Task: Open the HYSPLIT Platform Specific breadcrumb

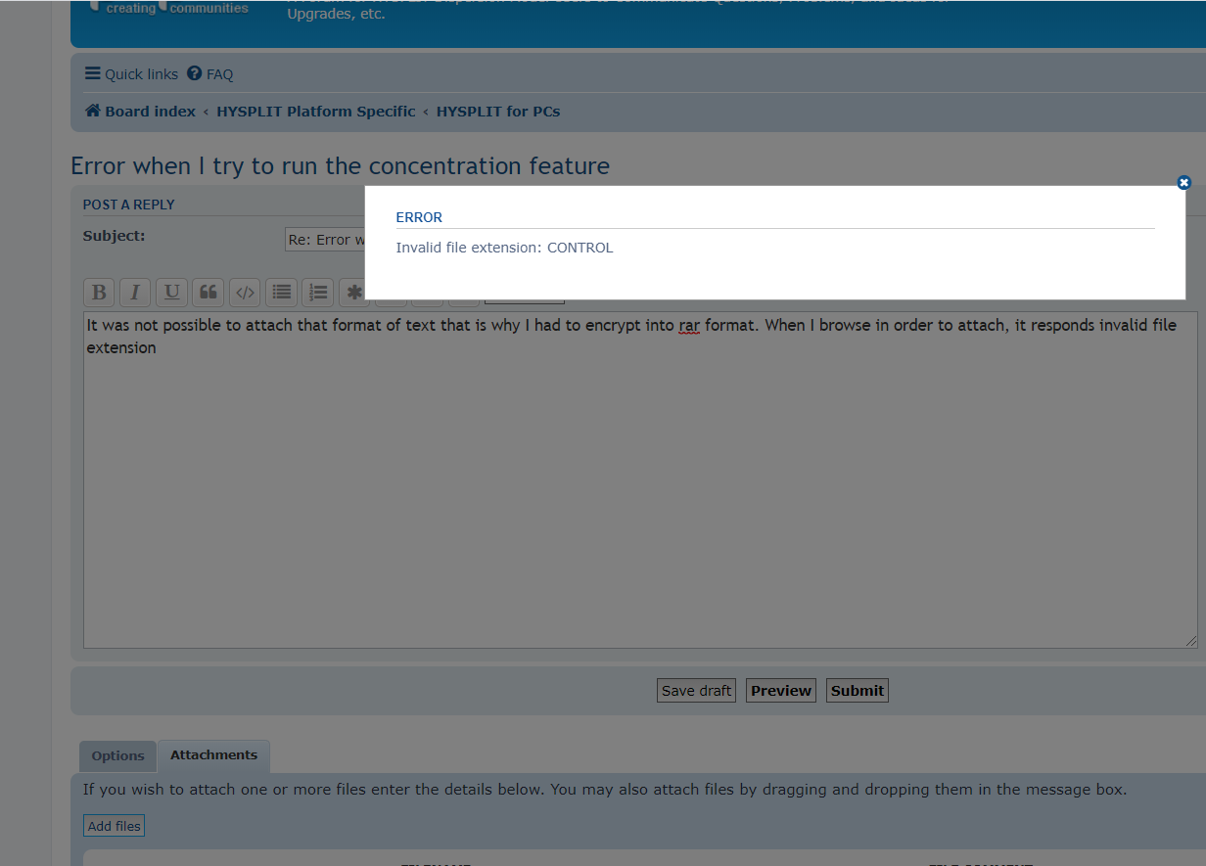Action: coord(316,112)
